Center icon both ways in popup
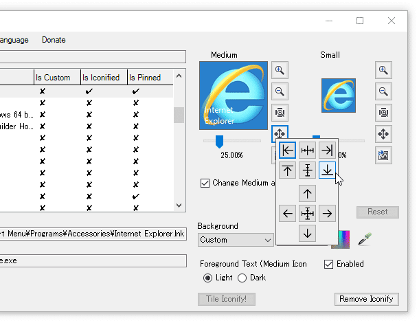The image size is (419, 323). [x=307, y=213]
